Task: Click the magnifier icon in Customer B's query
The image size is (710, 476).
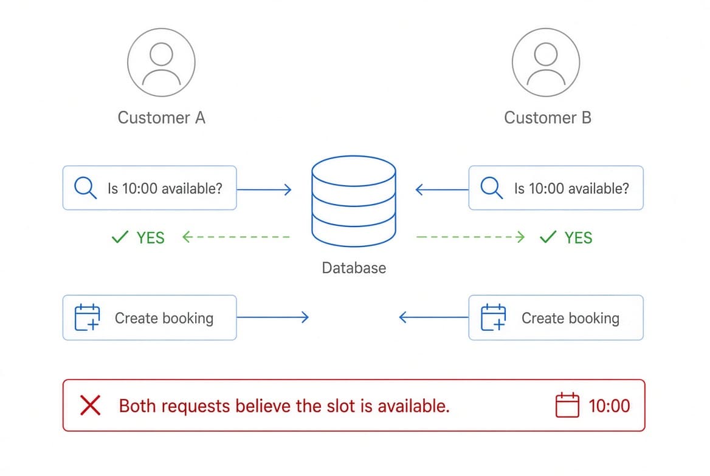Action: [x=492, y=188]
